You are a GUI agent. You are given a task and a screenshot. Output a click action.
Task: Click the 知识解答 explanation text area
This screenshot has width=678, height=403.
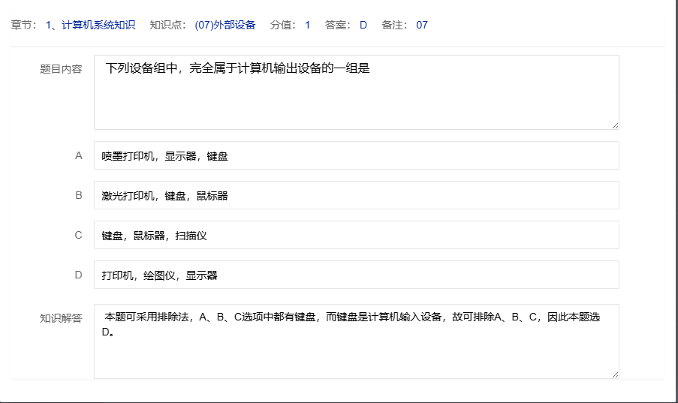(x=356, y=341)
